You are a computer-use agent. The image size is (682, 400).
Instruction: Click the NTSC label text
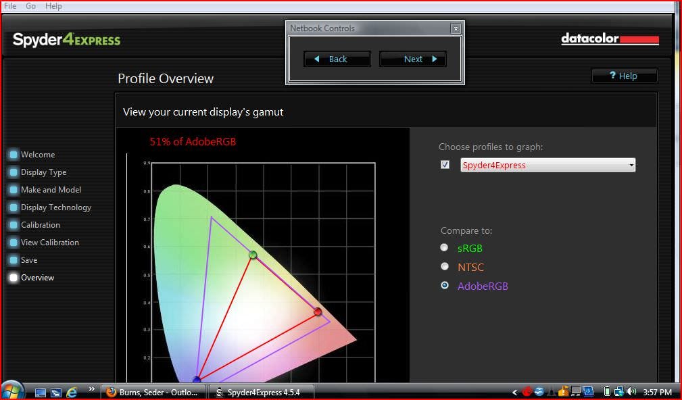tap(470, 267)
